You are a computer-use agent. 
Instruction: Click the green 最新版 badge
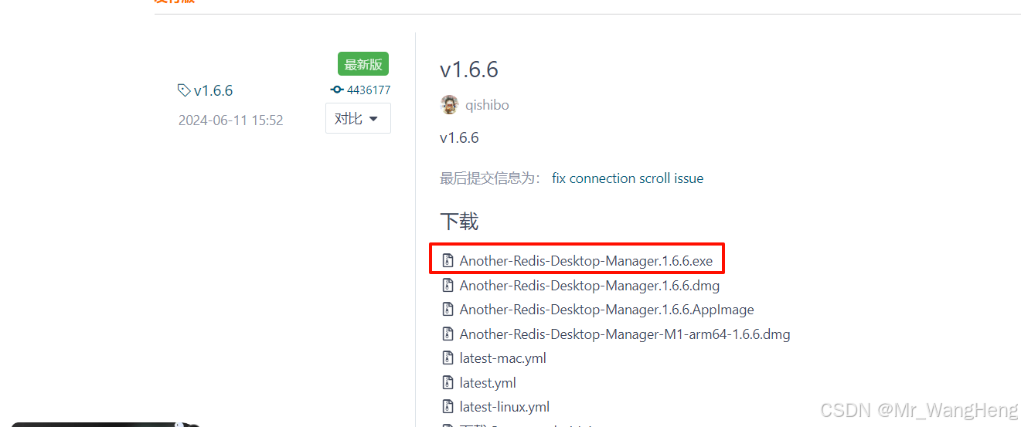click(363, 64)
